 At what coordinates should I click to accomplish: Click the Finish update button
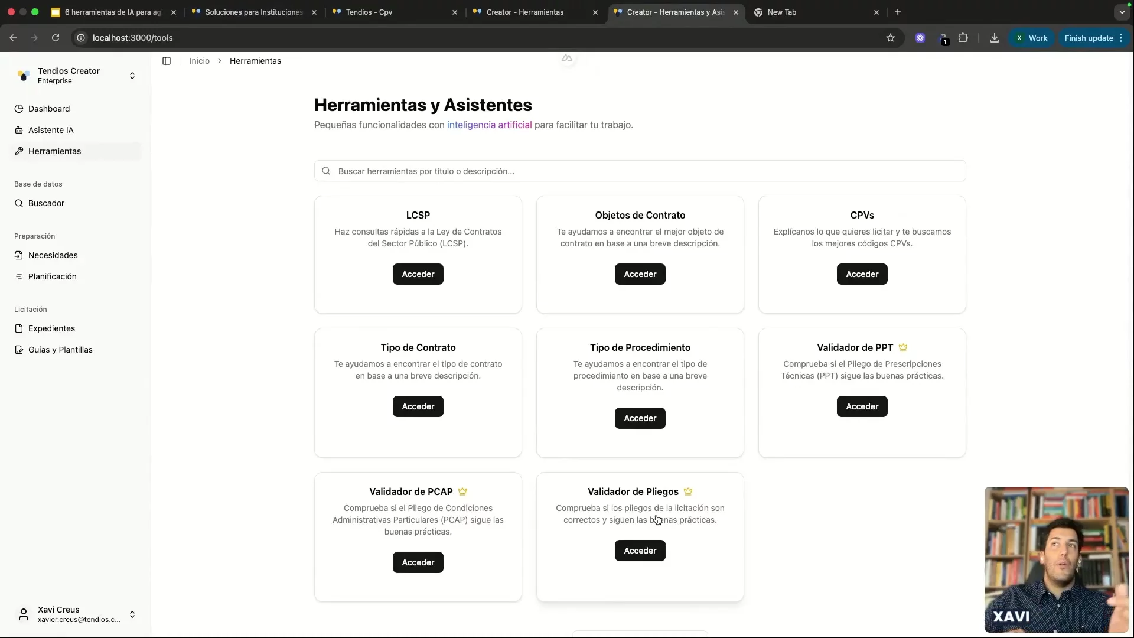tap(1089, 38)
